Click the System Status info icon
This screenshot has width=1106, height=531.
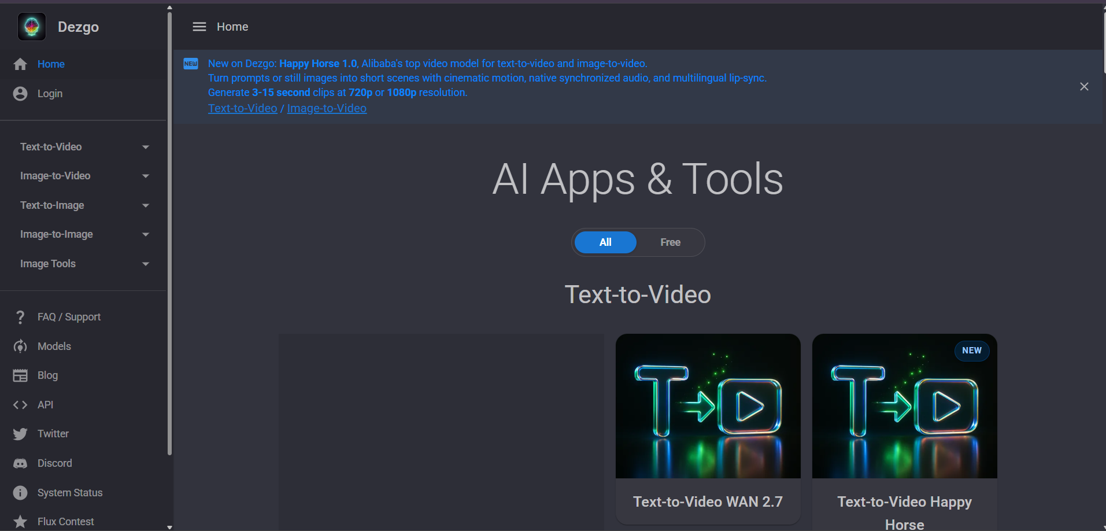(20, 493)
